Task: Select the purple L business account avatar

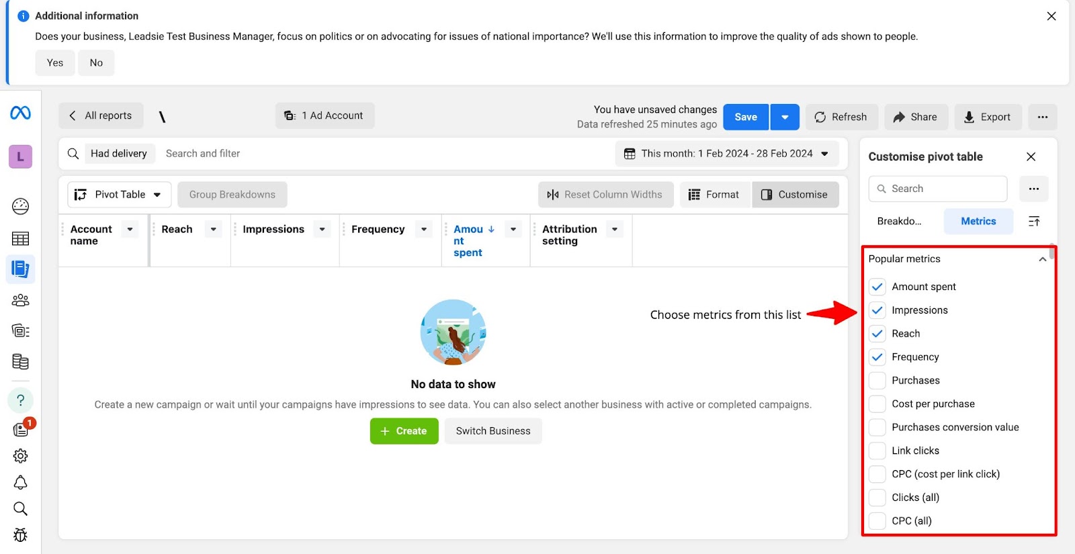Action: pos(20,156)
